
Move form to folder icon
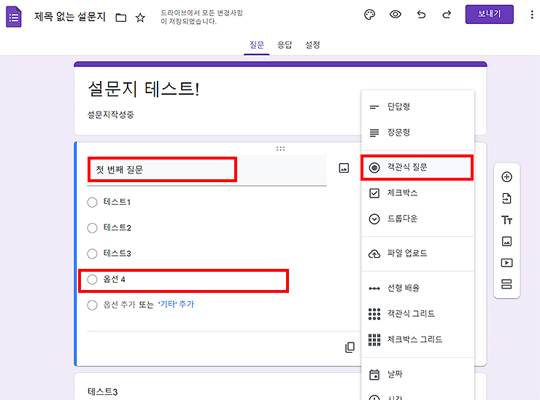point(121,17)
